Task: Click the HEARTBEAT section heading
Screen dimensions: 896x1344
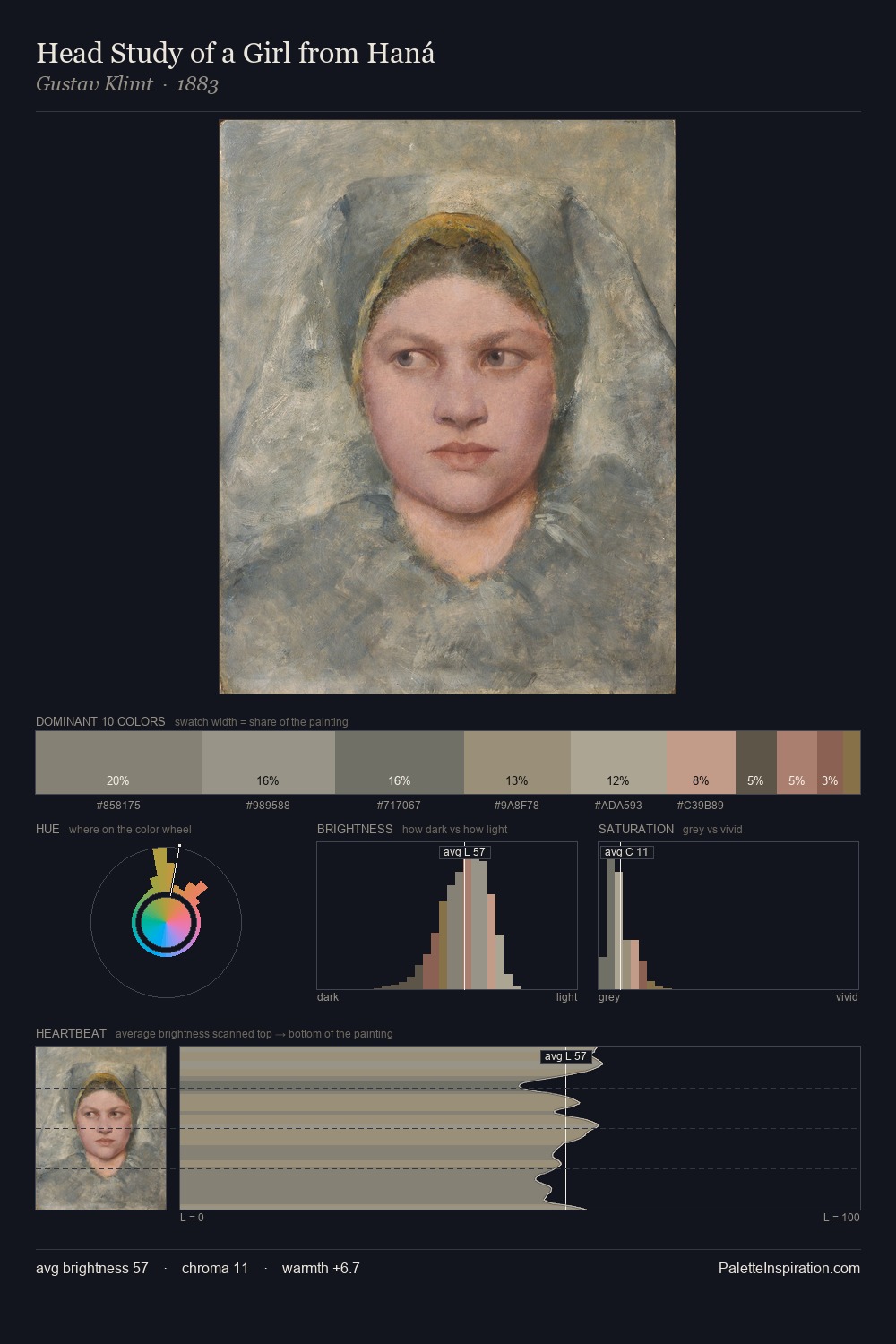Action: coord(71,1033)
